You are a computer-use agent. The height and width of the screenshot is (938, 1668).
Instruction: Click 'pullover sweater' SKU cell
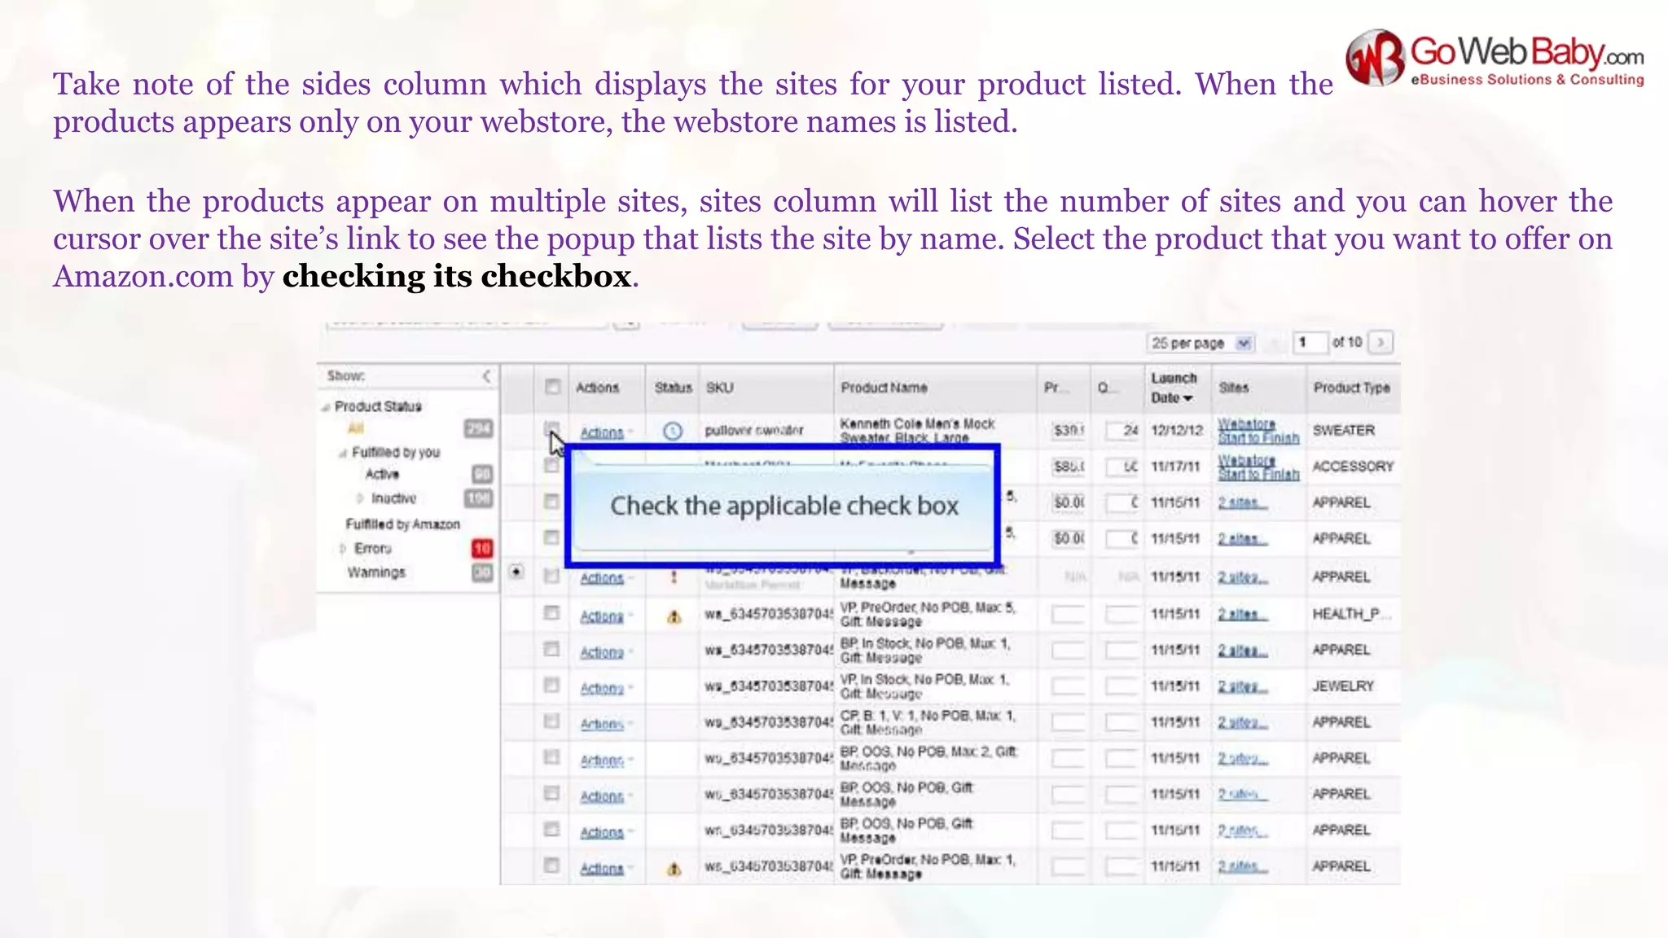tap(754, 430)
